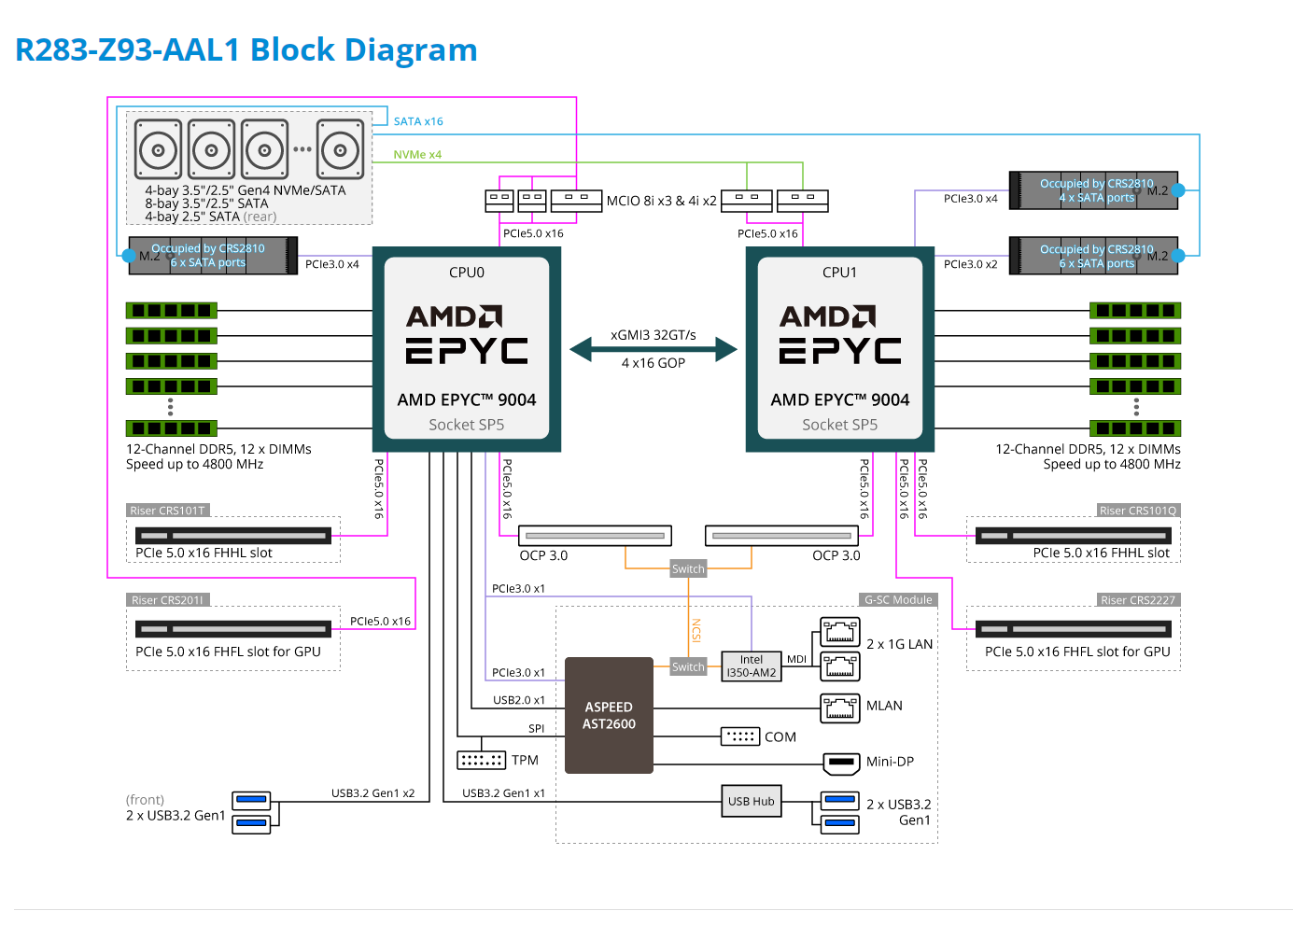The image size is (1307, 939).
Task: Click the M.2 module with 4 x SATA ports
Action: [1094, 190]
